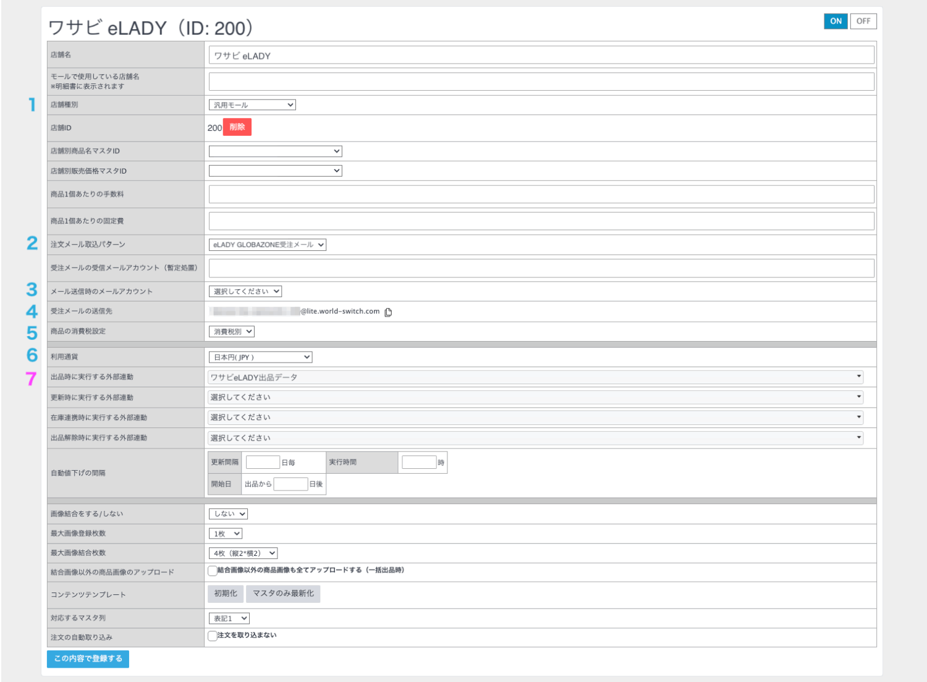The image size is (927, 682).
Task: Open 商品の消費税設定 dropdown
Action: coord(232,332)
